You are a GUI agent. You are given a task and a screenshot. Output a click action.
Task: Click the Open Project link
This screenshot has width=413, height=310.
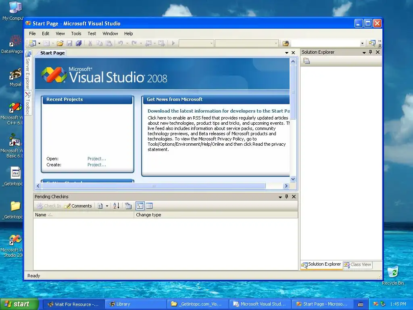point(97,159)
